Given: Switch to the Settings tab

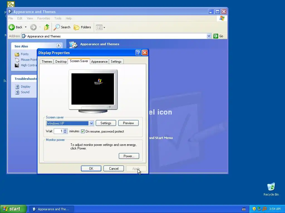Looking at the screenshot, I should tap(116, 61).
